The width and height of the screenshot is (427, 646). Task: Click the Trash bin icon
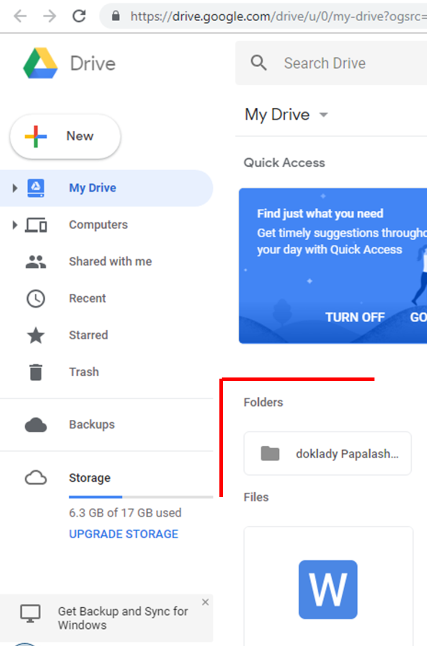36,372
